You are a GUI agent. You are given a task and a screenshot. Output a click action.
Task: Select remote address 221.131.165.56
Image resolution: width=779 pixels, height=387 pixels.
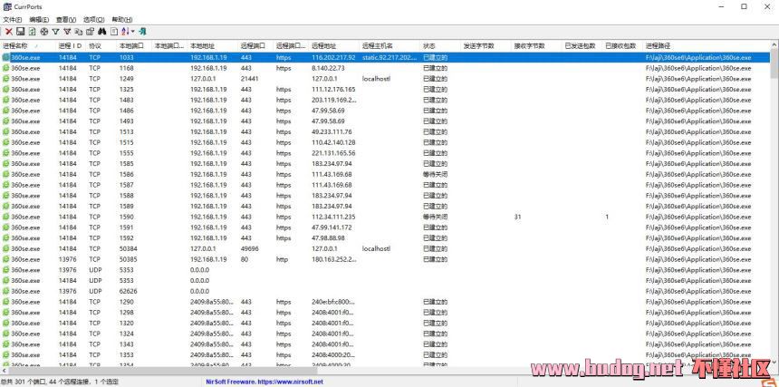[x=333, y=153]
